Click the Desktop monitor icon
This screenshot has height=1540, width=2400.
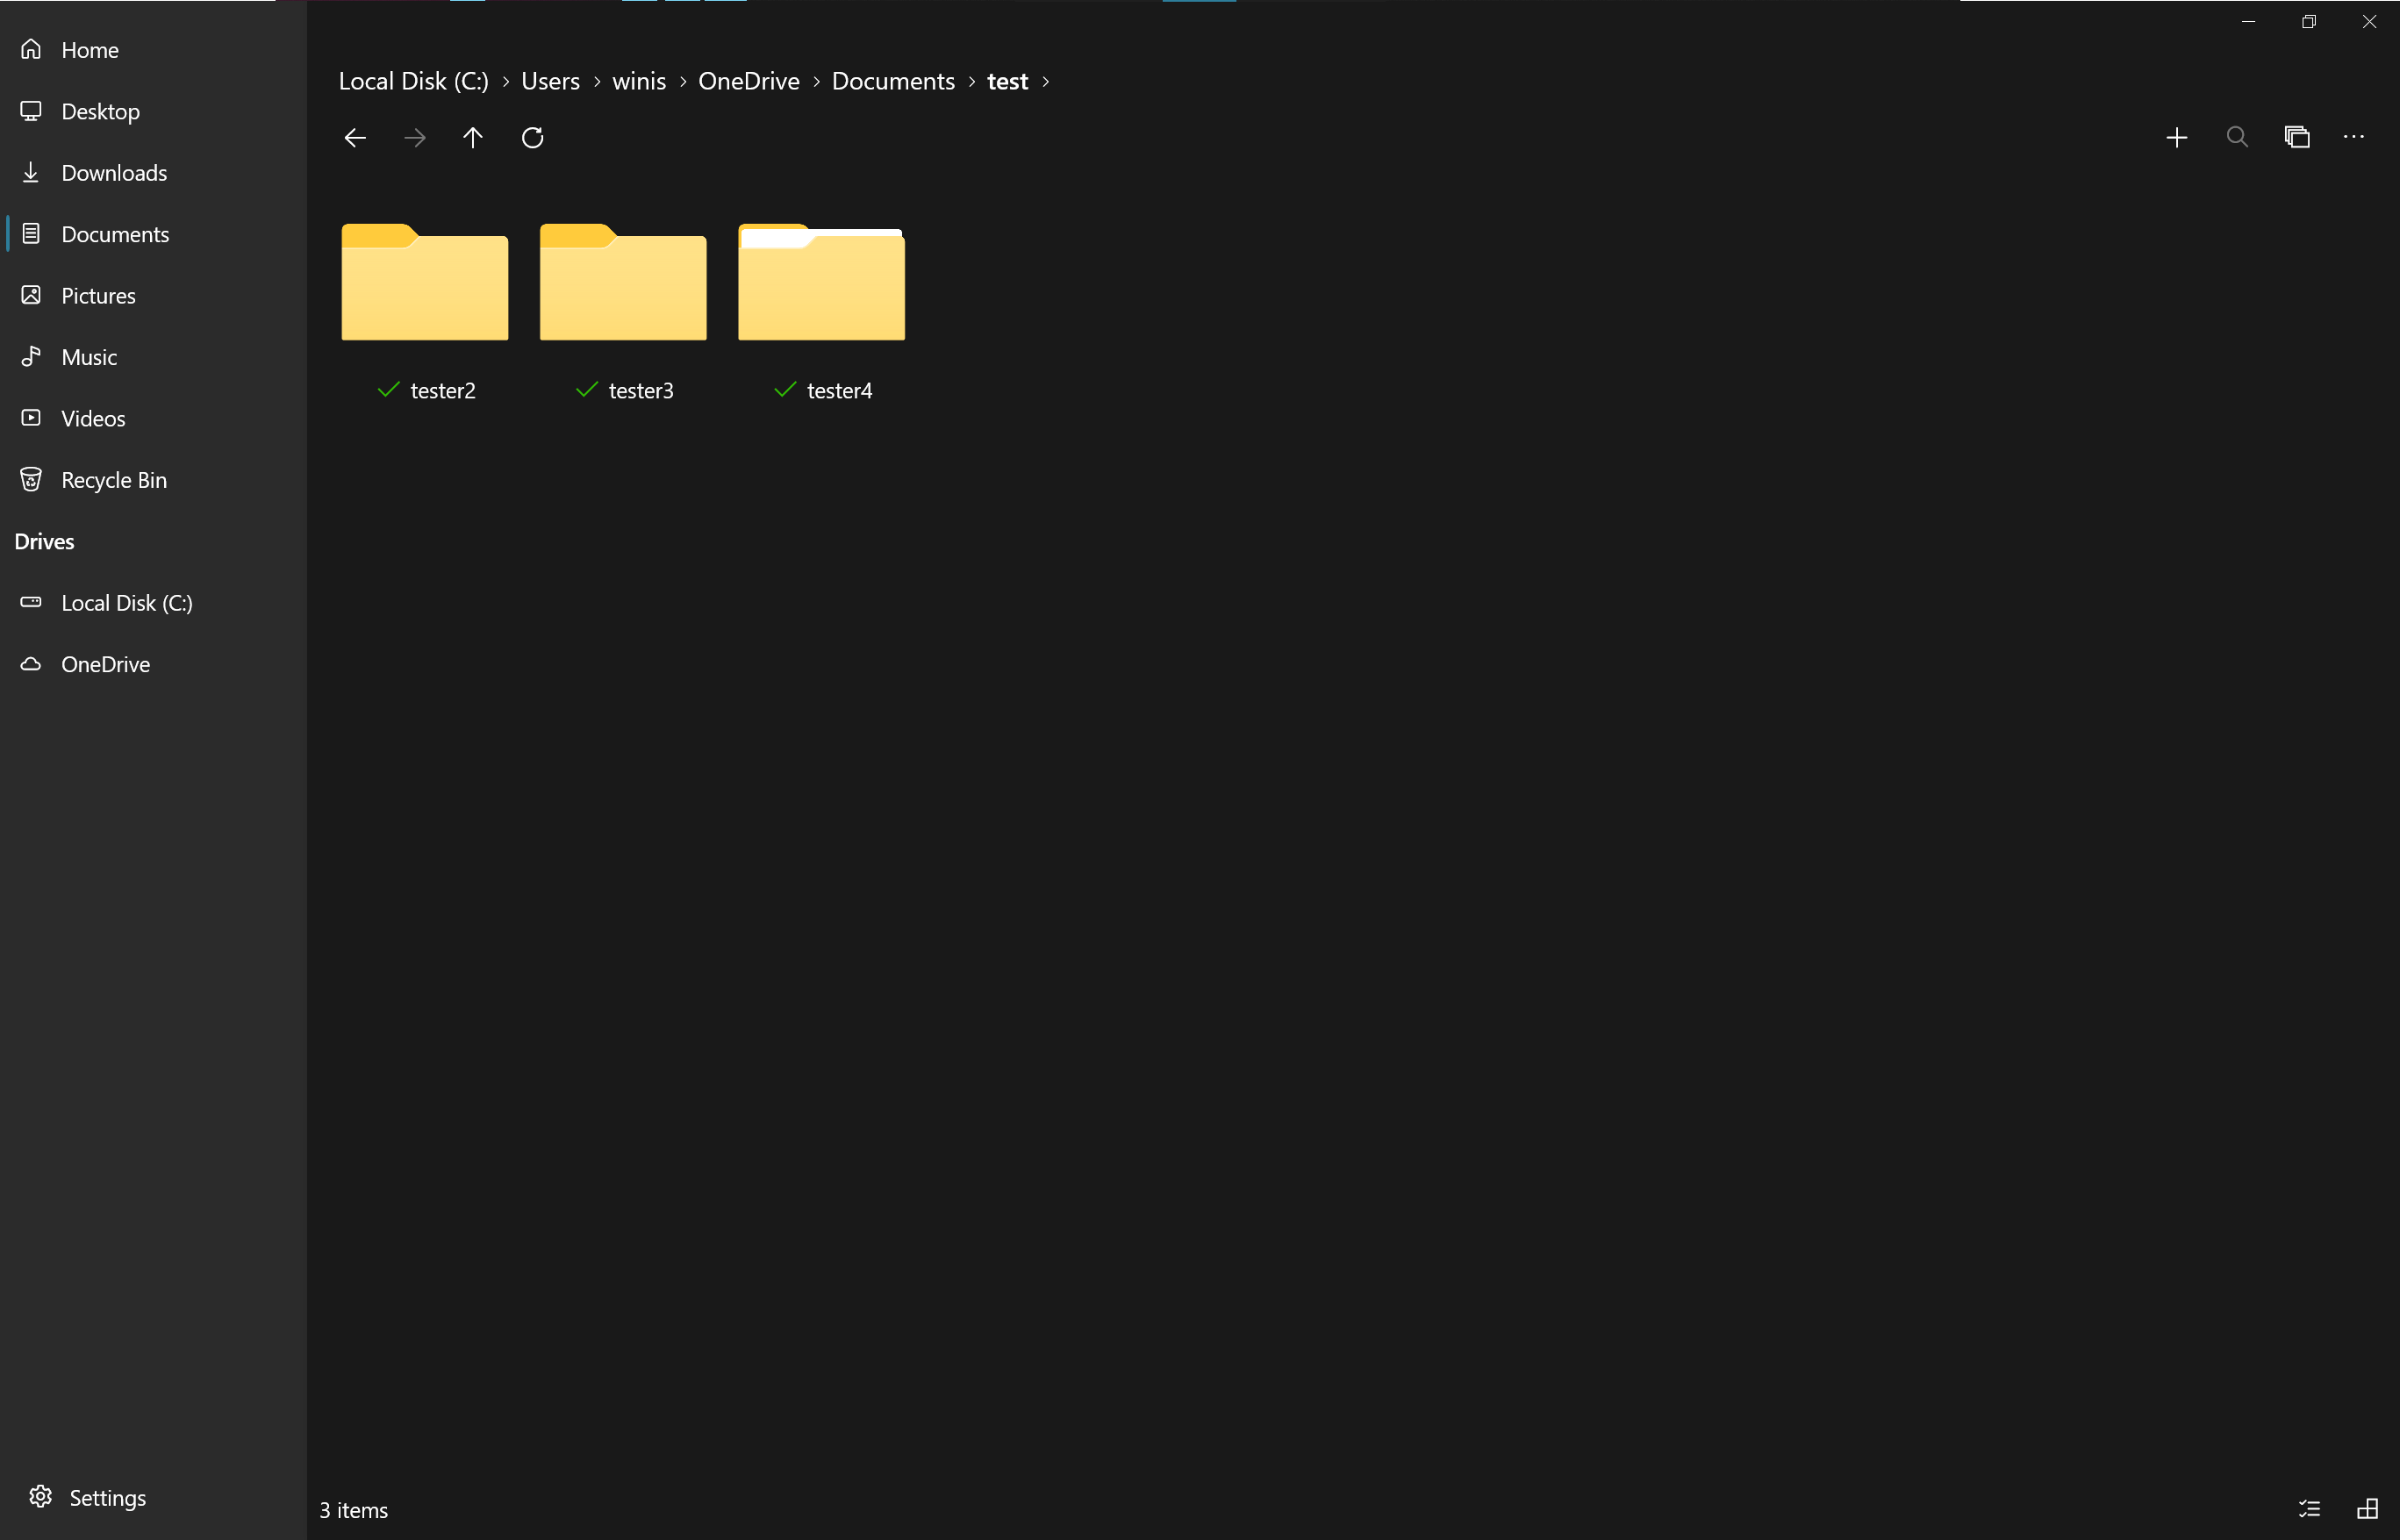pyautogui.click(x=31, y=111)
